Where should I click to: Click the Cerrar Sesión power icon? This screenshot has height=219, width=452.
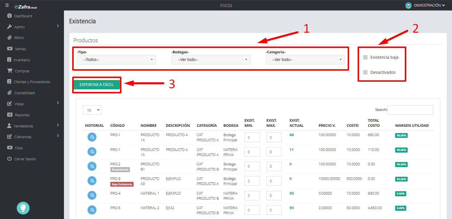coord(9,159)
